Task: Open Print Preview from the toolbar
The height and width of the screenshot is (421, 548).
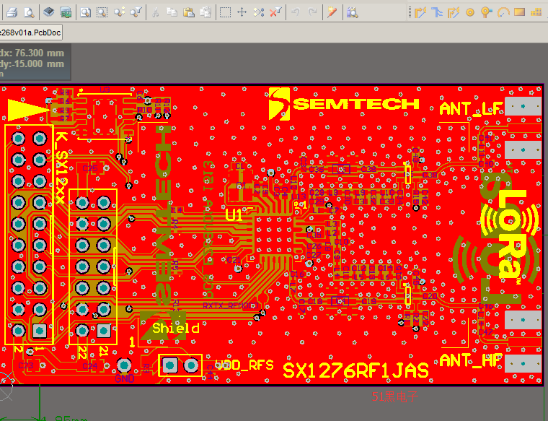Action: (29, 12)
